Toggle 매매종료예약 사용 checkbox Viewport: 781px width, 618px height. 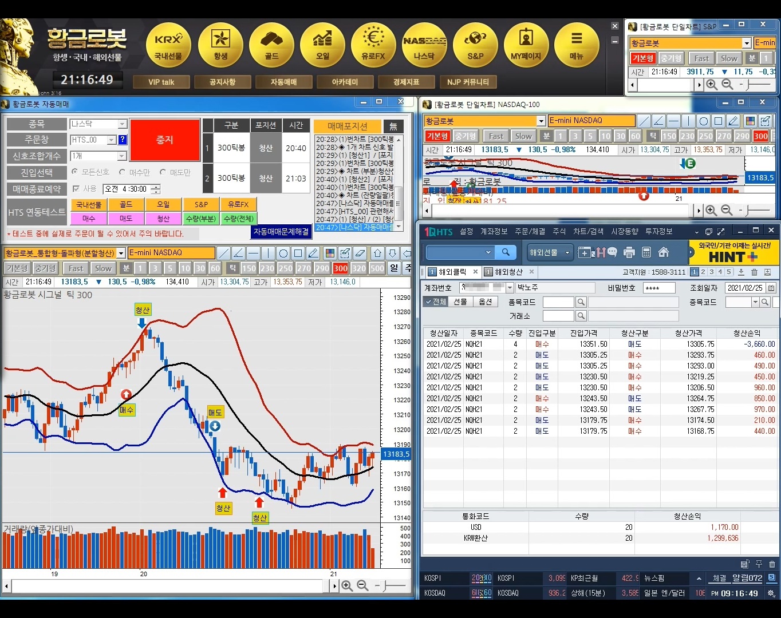[x=76, y=188]
